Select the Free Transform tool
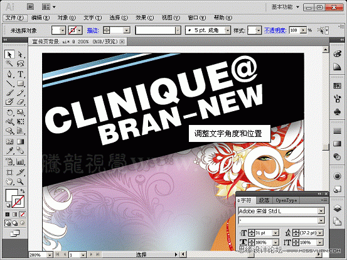 (x=20, y=122)
